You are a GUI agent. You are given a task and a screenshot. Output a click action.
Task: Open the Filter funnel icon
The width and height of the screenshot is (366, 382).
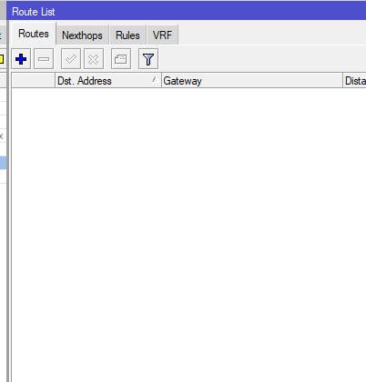tap(148, 59)
